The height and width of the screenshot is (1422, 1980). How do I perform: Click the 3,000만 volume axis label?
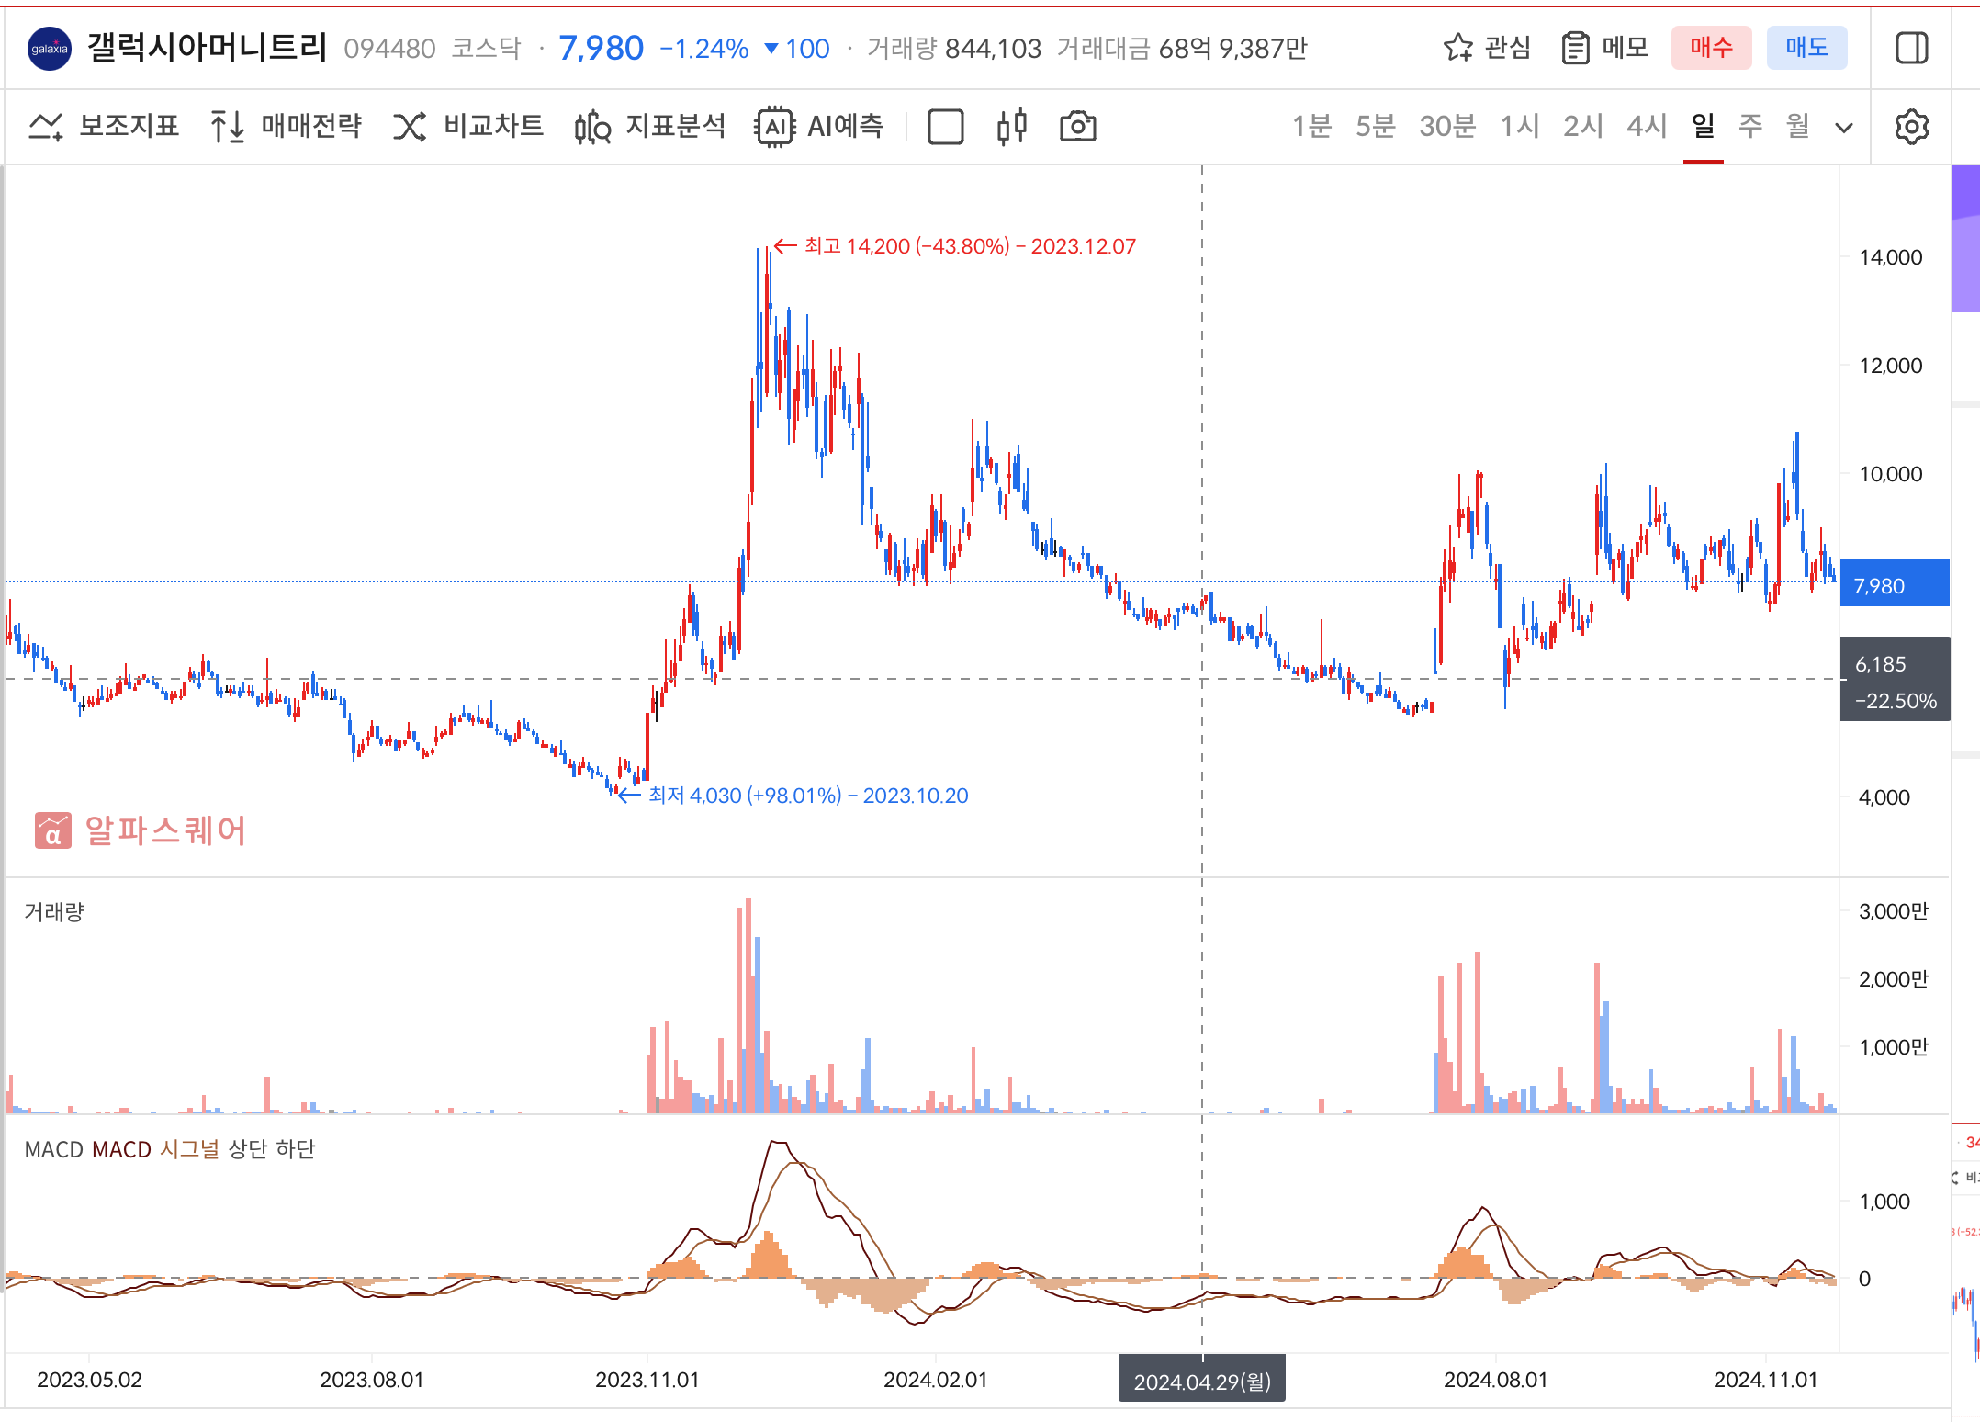click(x=1894, y=911)
